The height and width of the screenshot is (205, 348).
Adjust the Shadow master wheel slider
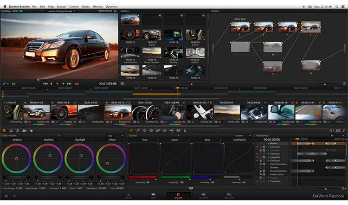pyautogui.click(x=16, y=177)
